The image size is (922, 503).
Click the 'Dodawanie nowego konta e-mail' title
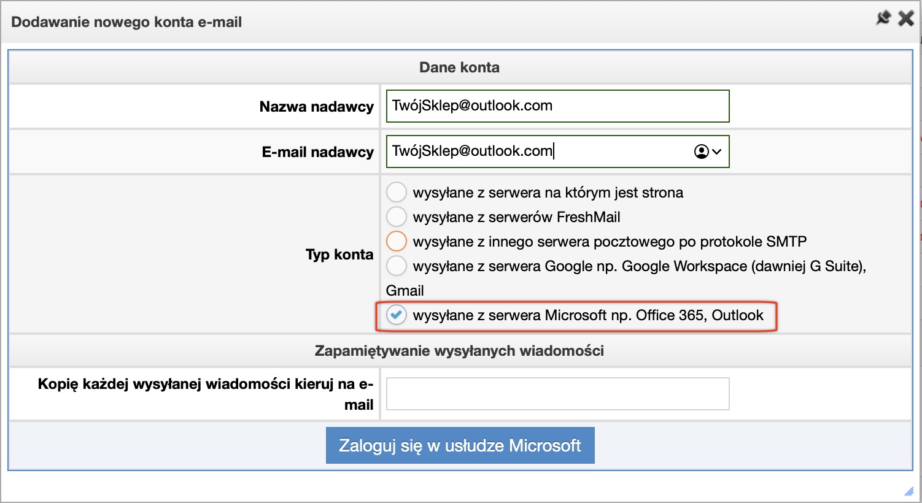click(126, 22)
